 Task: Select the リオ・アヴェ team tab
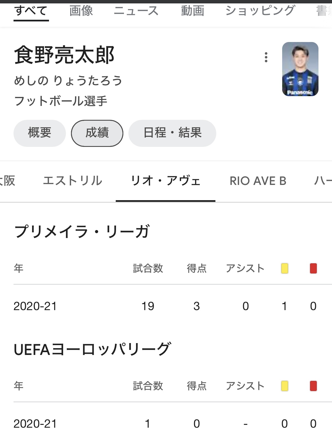point(166,181)
